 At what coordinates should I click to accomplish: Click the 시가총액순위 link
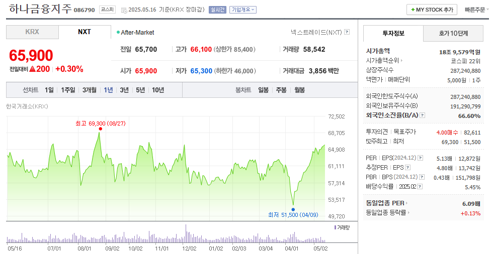[x=382, y=60]
